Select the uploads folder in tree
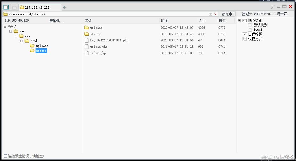Screen dimensions: 296x161 [42, 46]
